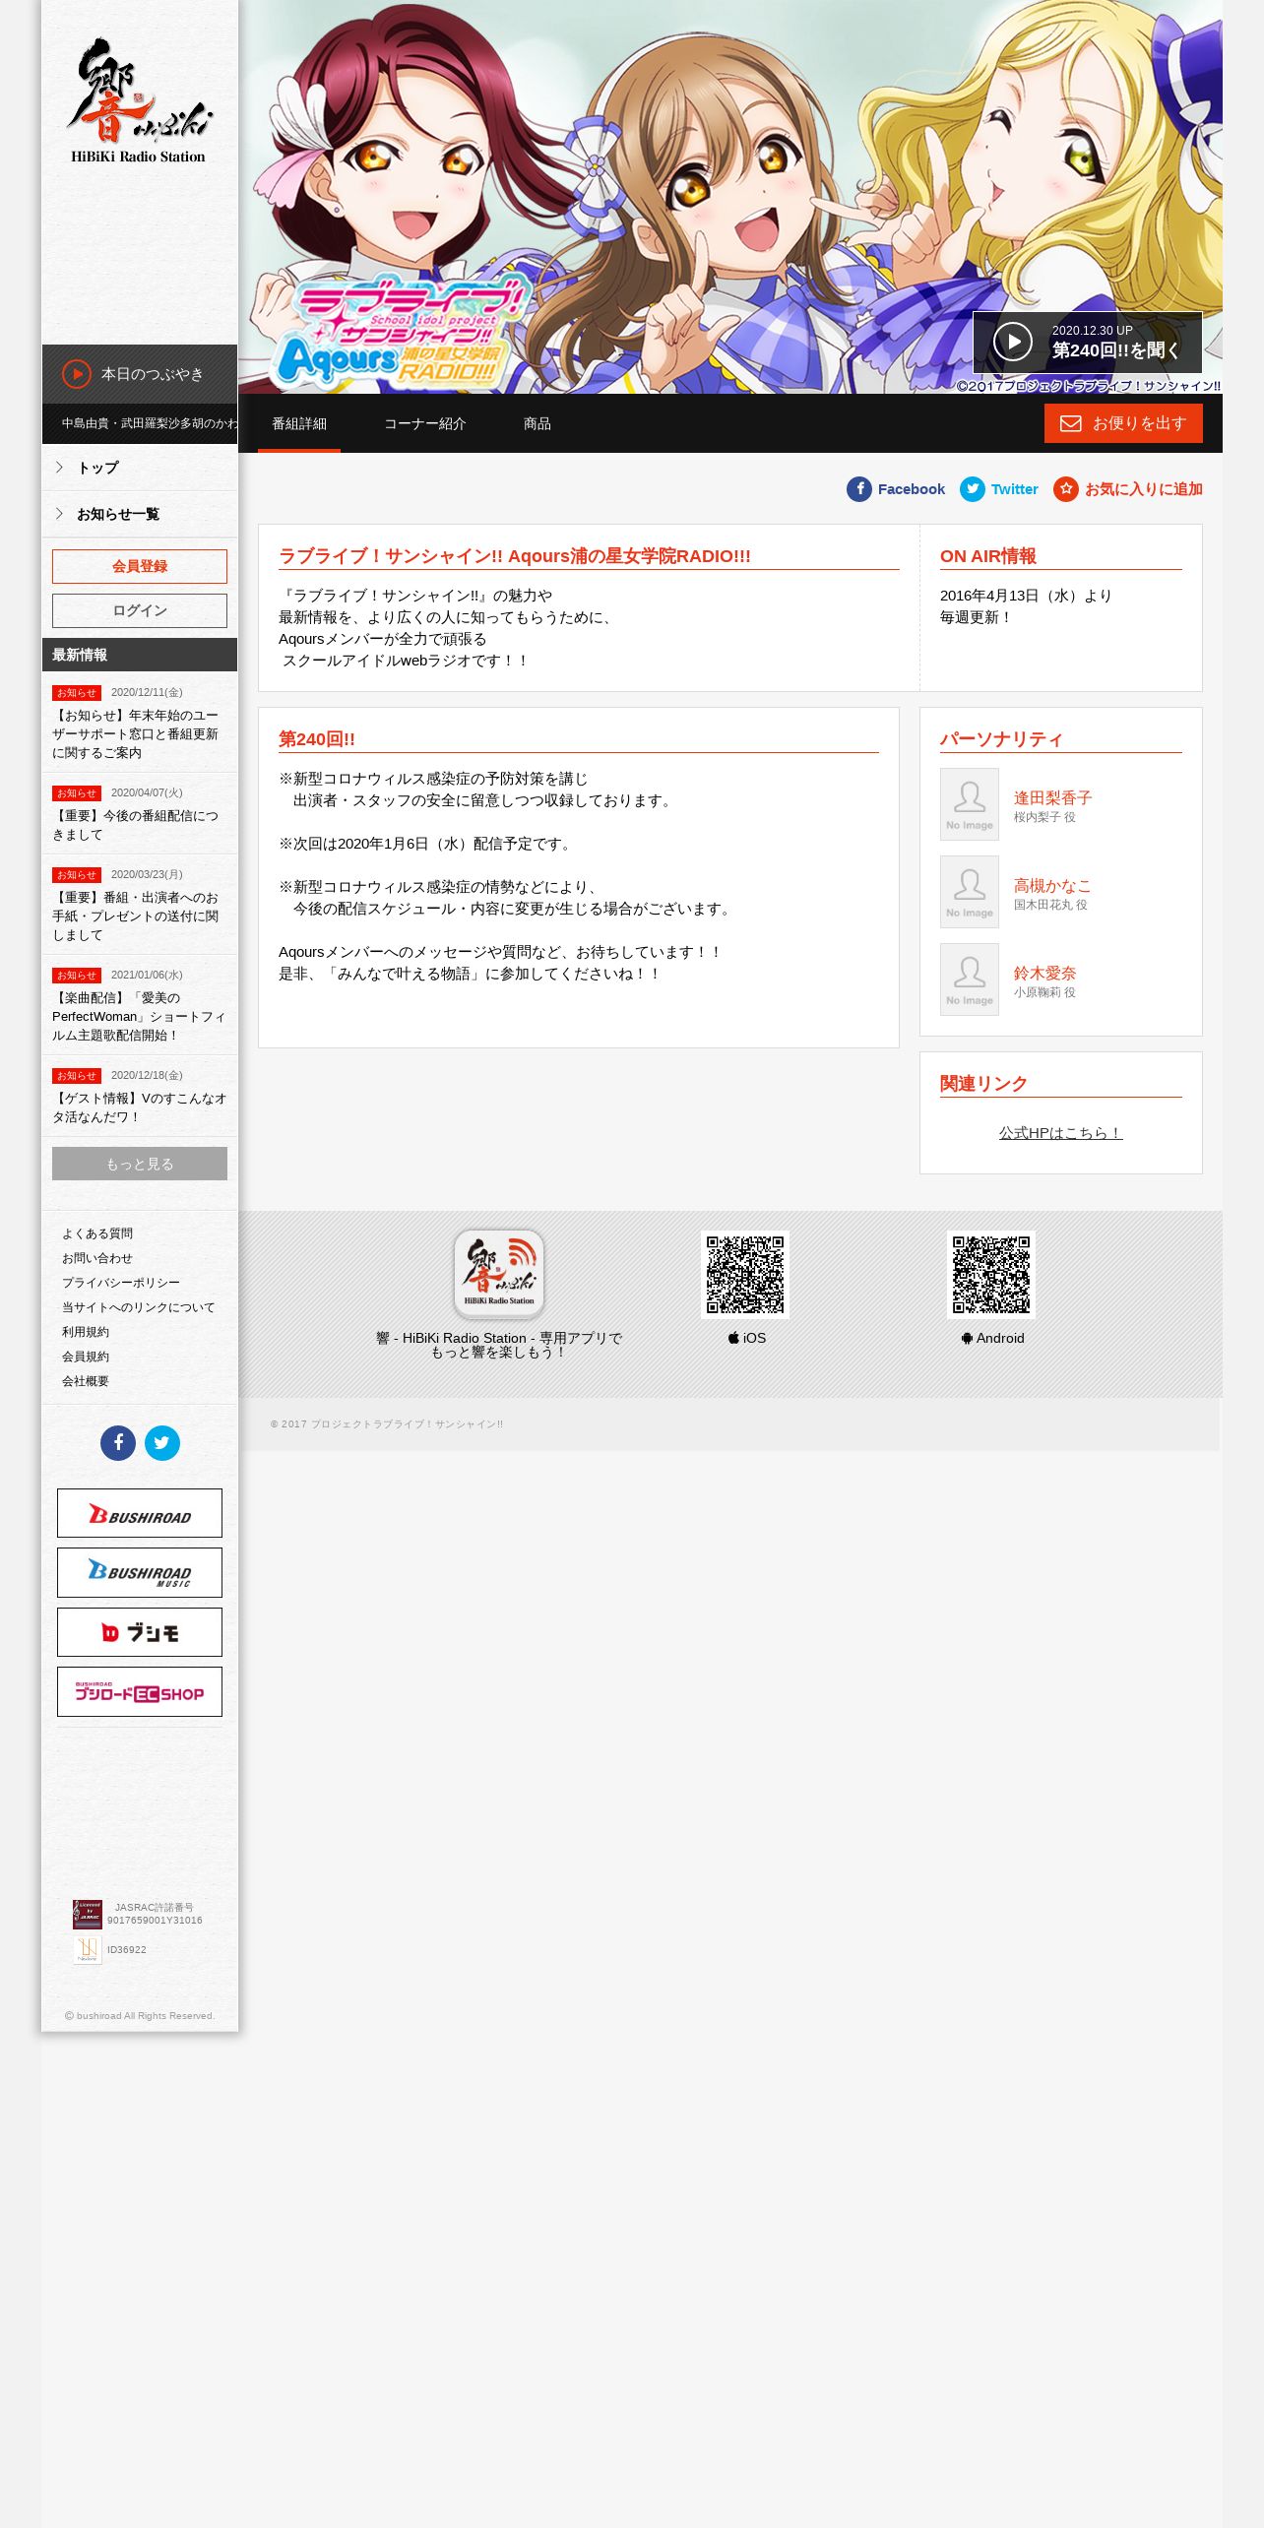Viewport: 1264px width, 2528px height.
Task: Click the round Facebook icon in the sidebar
Action: point(118,1443)
